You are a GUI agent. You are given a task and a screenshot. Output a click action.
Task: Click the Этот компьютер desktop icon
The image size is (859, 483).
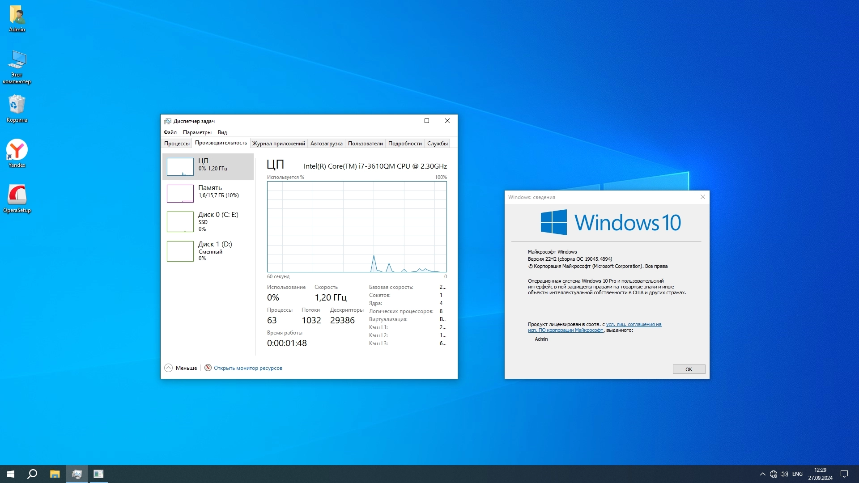tap(17, 60)
